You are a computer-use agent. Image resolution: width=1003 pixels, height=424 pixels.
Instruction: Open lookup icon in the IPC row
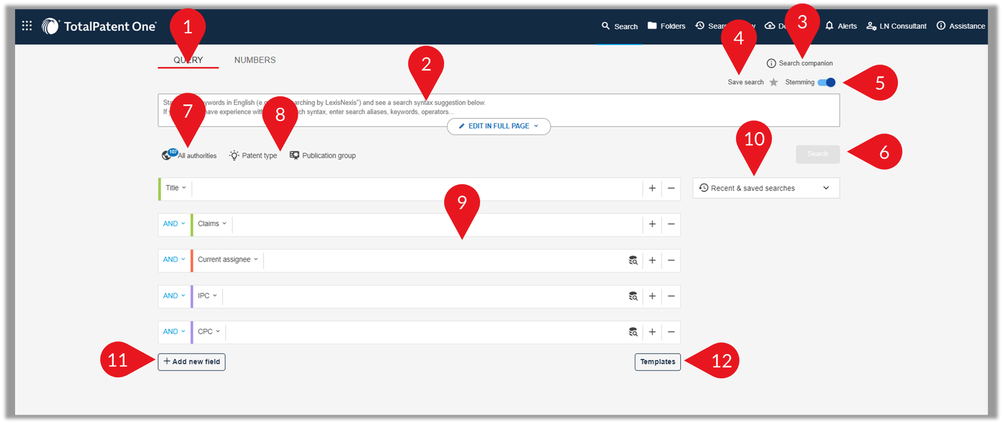click(633, 296)
